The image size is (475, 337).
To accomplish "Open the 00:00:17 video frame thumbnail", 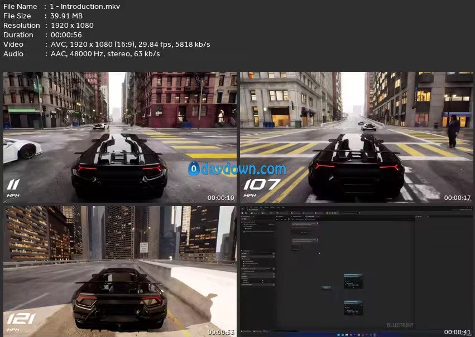I will pos(357,137).
